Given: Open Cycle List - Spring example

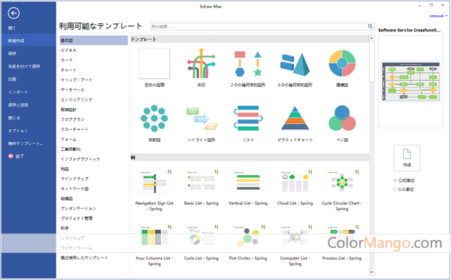Looking at the screenshot, I should point(201,236).
